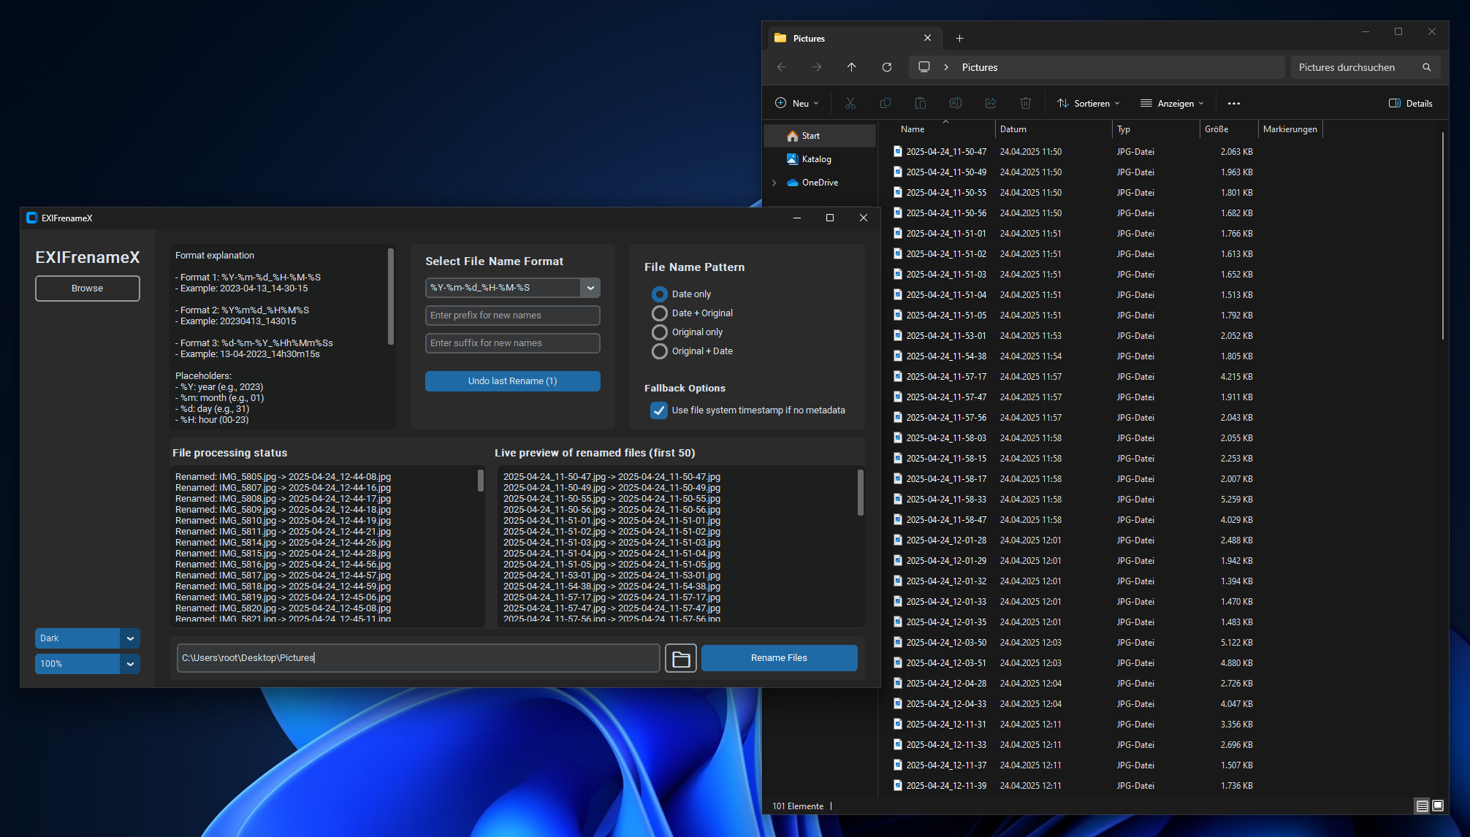Switch to large thumbnails view icon in status bar
Viewport: 1470px width, 837px height.
[x=1438, y=806]
